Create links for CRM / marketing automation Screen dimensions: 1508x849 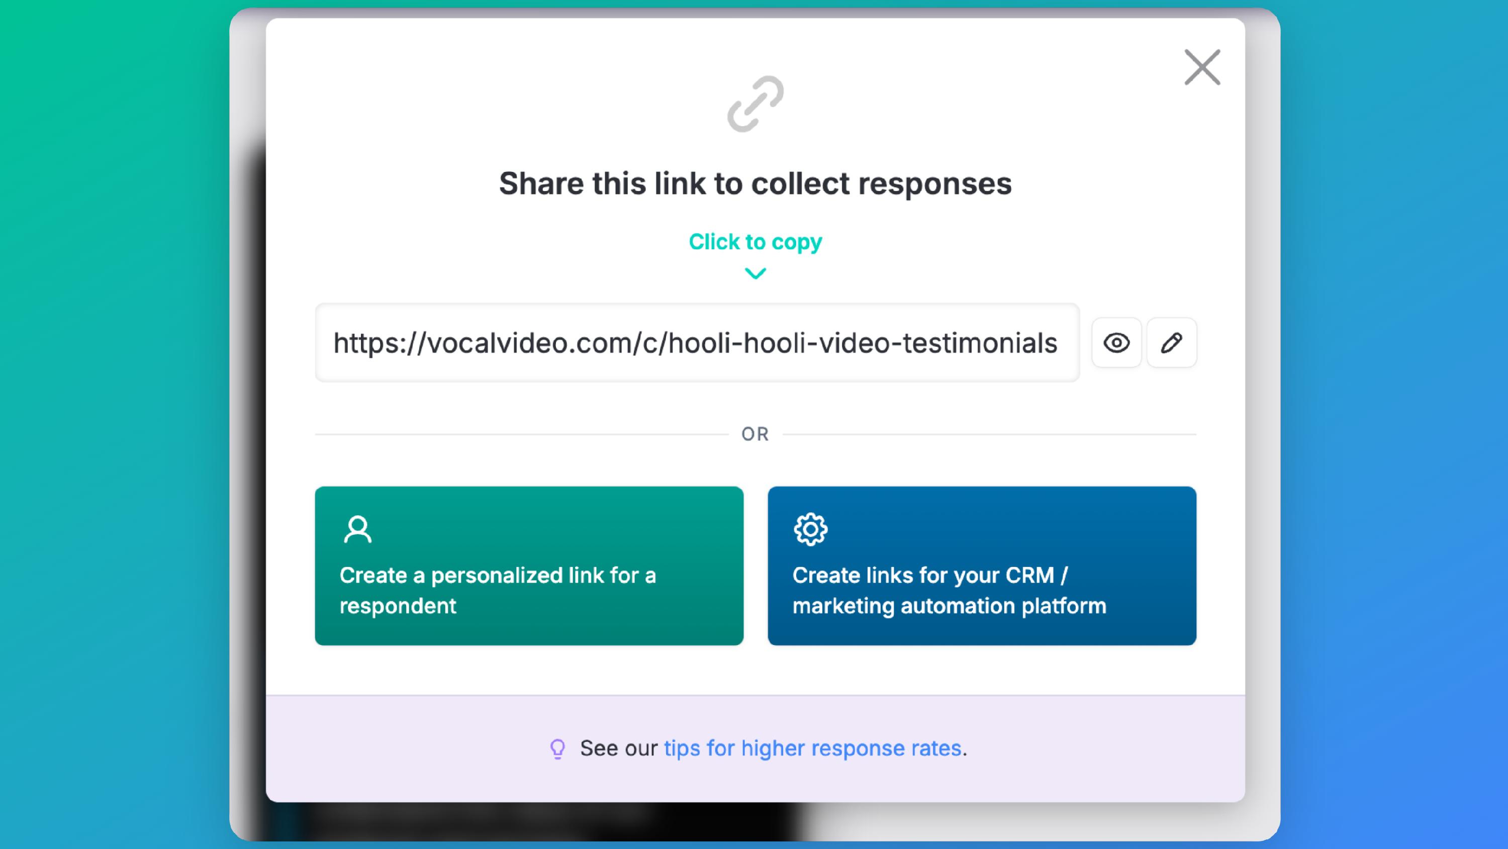coord(981,565)
